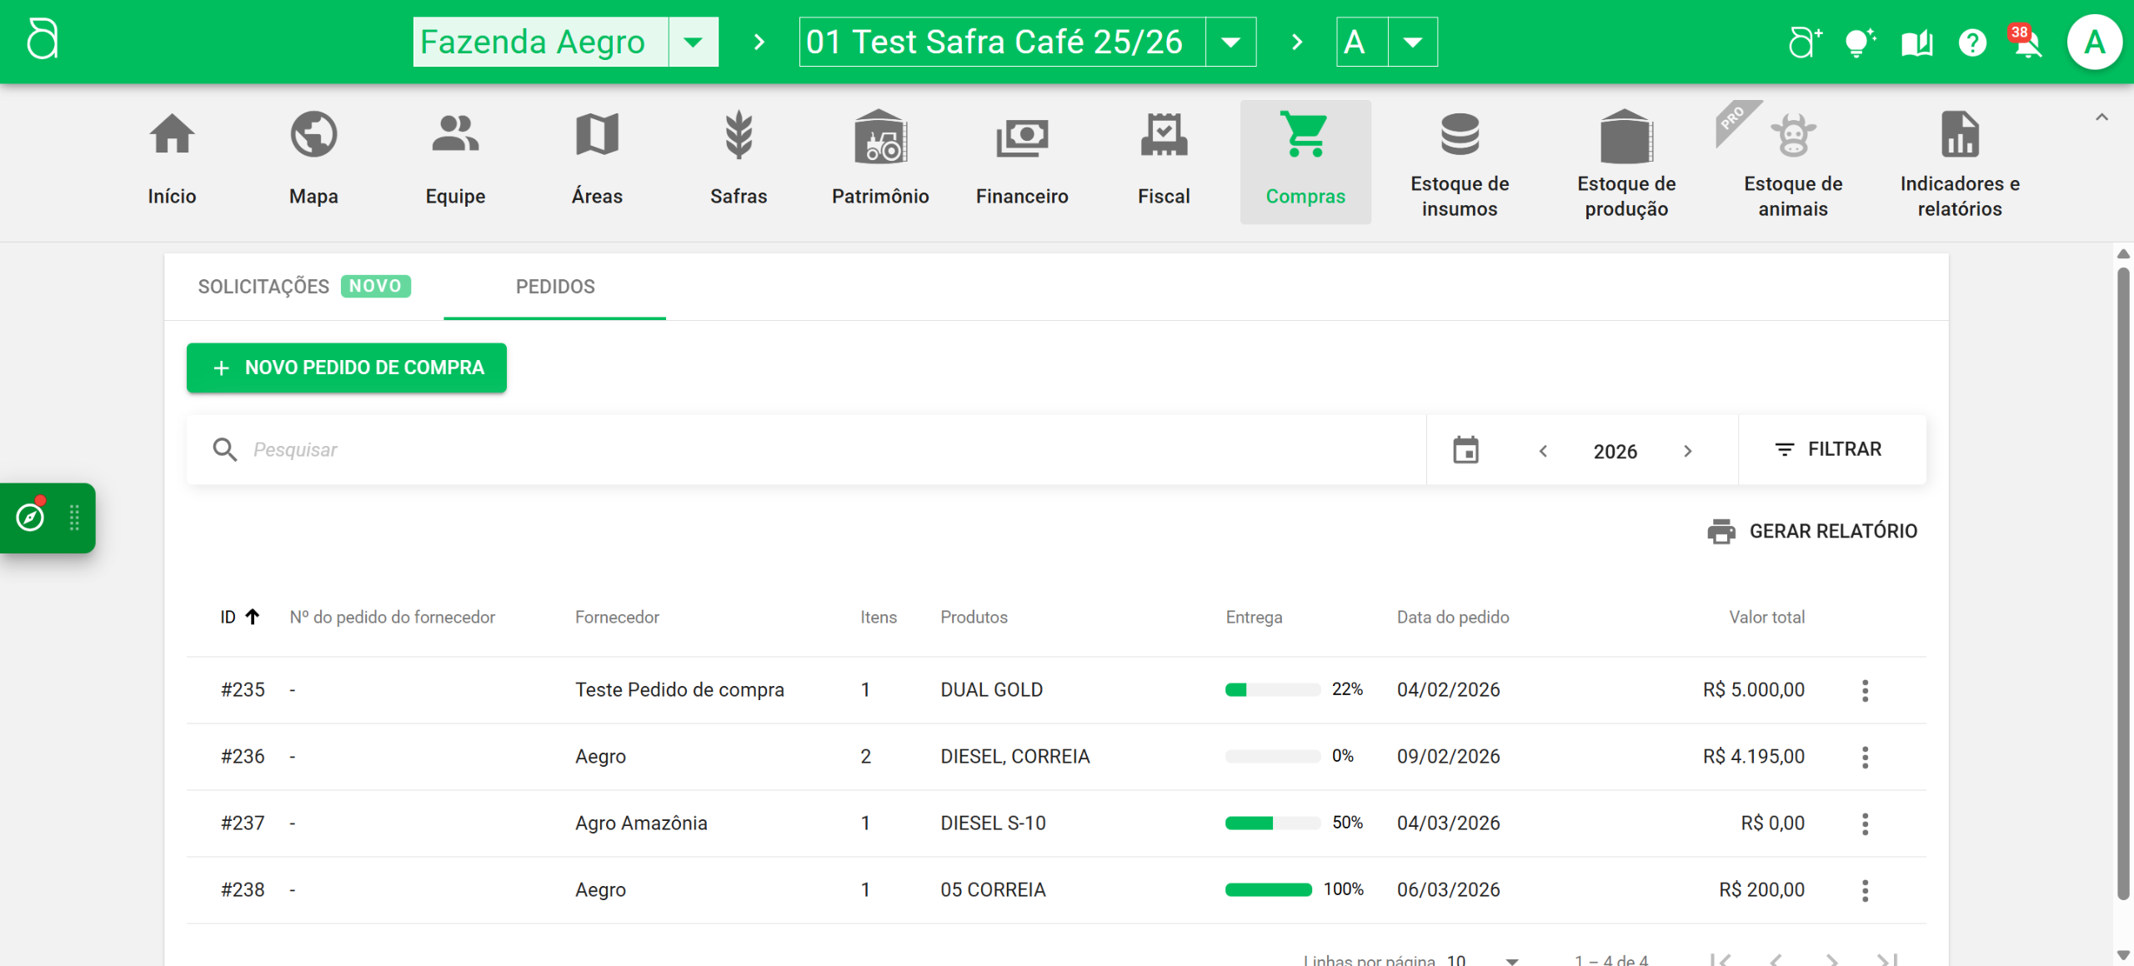Expand the Fazenda Aegro farm dropdown
The image size is (2134, 966).
[693, 42]
